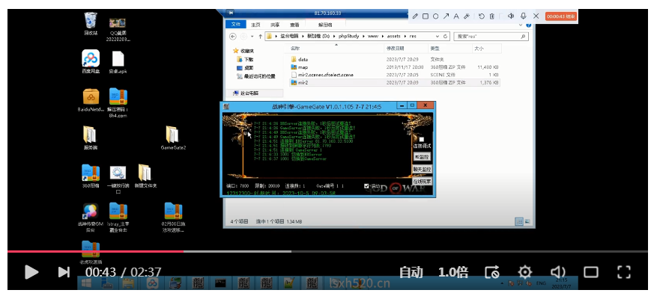Enter fullscreen mode in the player
657x293 pixels.
[x=624, y=272]
